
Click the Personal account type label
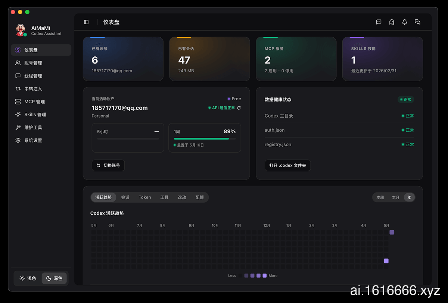pyautogui.click(x=100, y=116)
